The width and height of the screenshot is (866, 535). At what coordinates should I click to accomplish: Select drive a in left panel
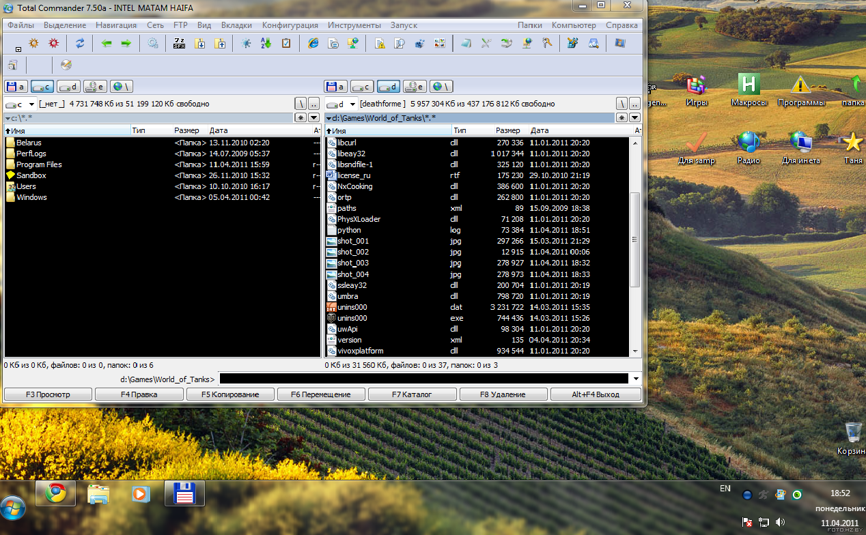click(16, 87)
